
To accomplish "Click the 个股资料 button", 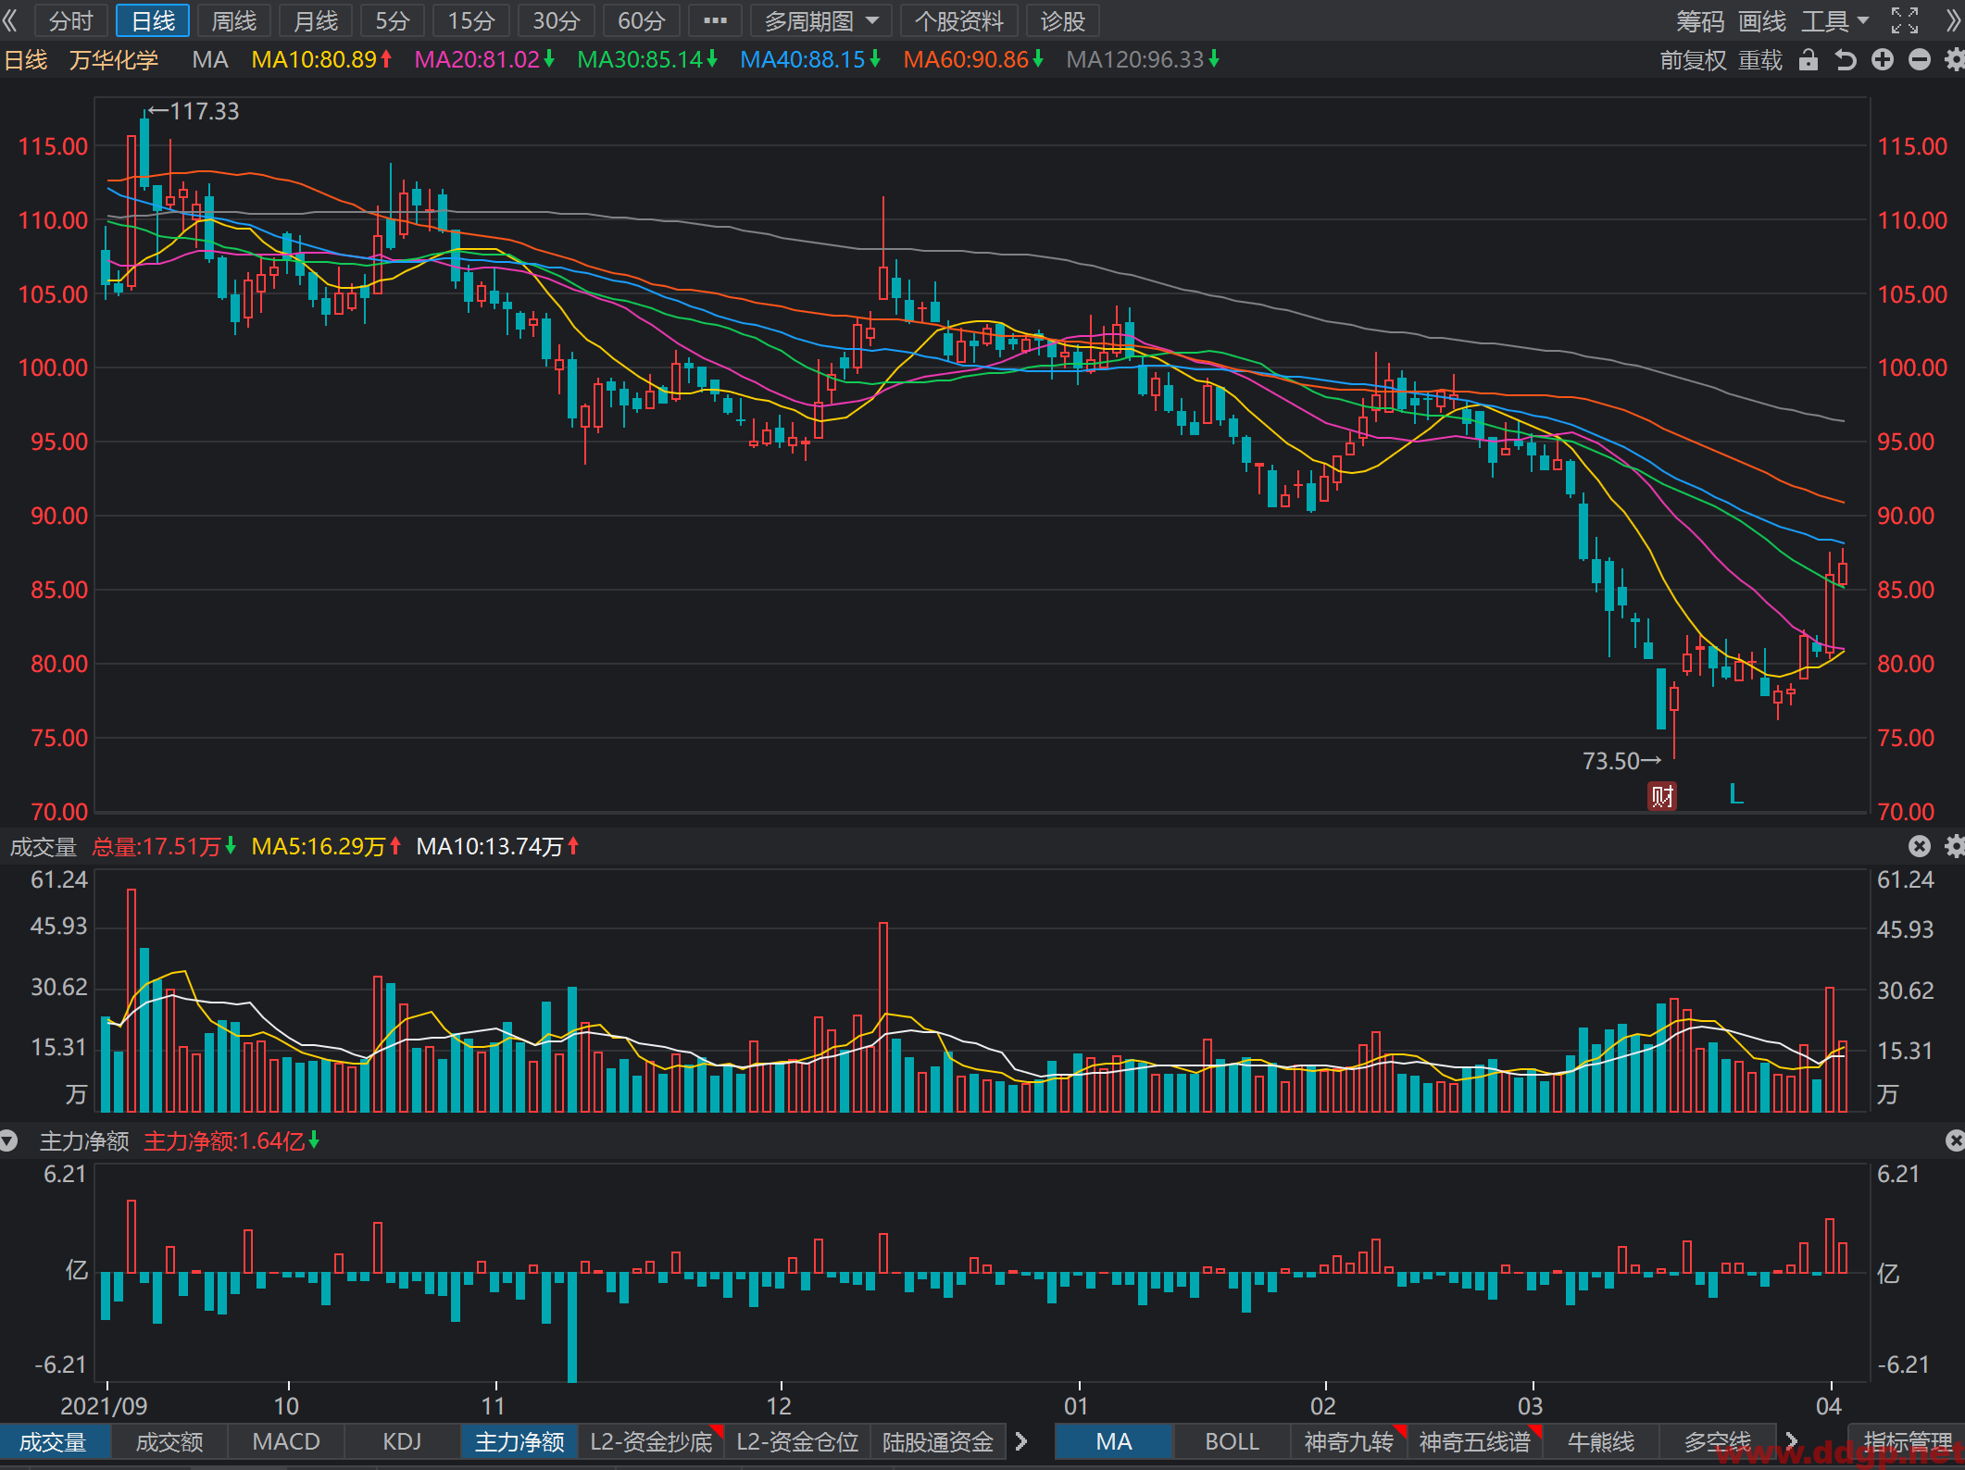I will coord(958,20).
